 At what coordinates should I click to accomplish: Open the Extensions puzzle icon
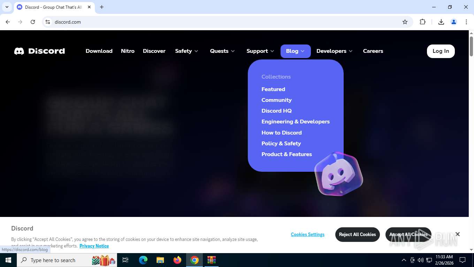click(422, 22)
